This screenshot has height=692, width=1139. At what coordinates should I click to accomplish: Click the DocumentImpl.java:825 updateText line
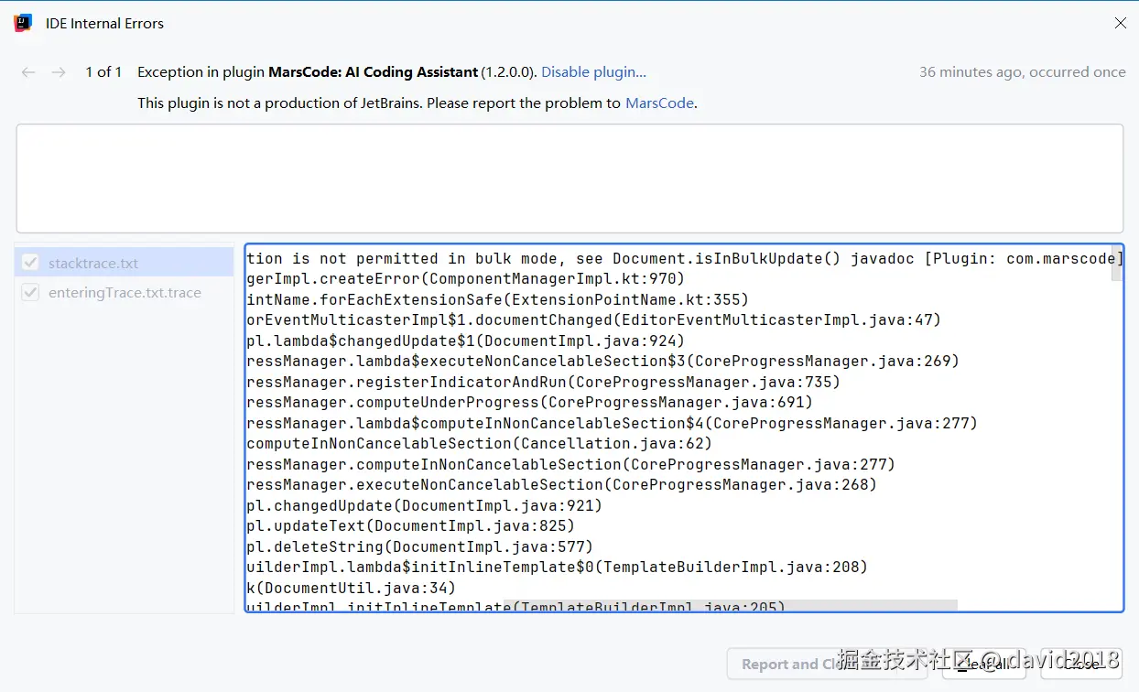(410, 526)
